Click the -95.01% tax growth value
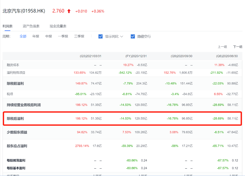Image resolution: width=245 pixels, height=176 pixels. [x=81, y=94]
